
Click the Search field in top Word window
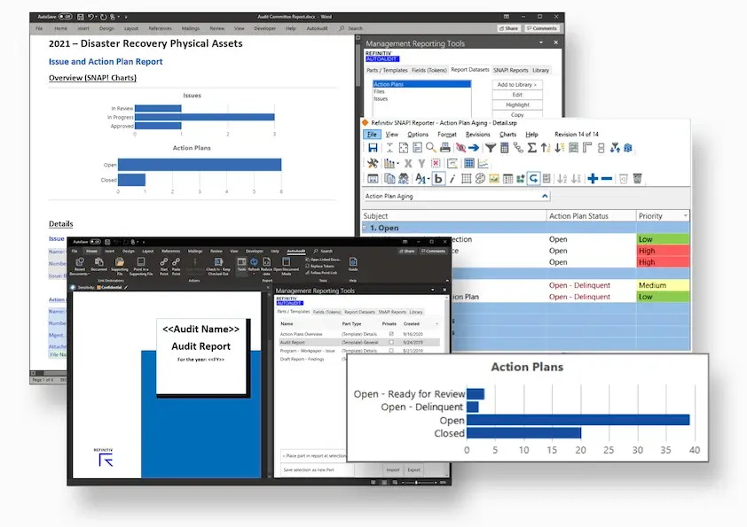[351, 28]
